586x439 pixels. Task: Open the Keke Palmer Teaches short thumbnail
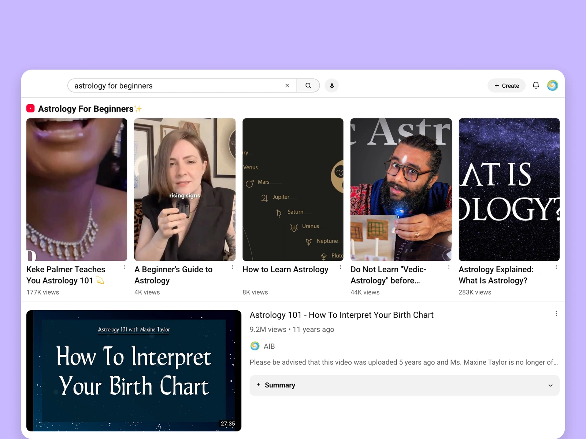[x=77, y=190]
